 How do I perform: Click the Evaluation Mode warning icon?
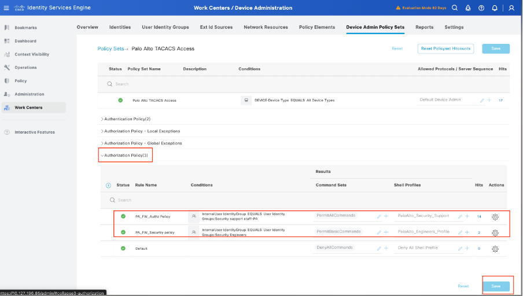point(398,8)
